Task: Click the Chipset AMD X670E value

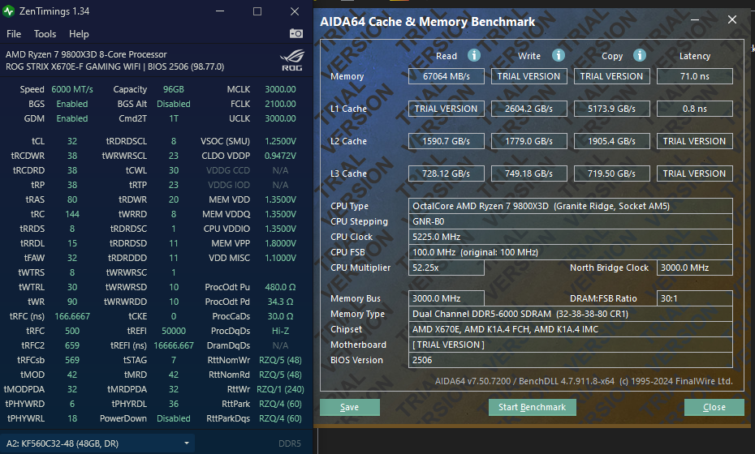Action: click(x=571, y=329)
